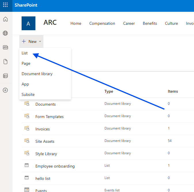
Task: Go to the Benefits navigation tab
Action: coord(150,24)
